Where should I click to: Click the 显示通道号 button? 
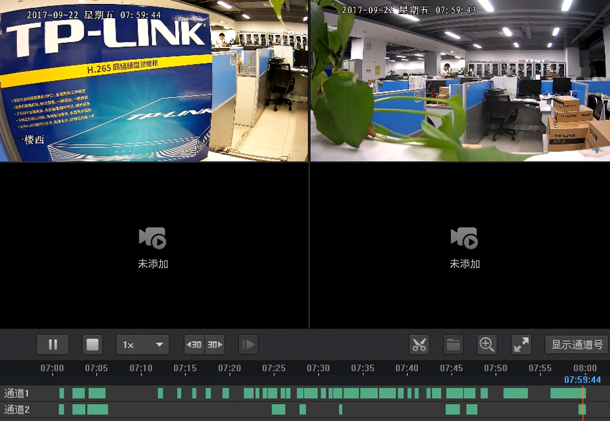(x=576, y=345)
